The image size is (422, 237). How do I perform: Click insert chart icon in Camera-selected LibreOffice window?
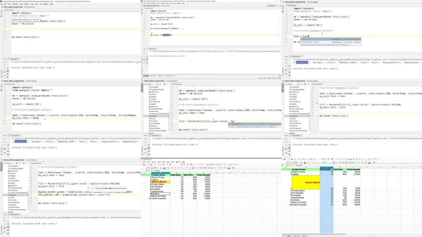tap(210, 165)
